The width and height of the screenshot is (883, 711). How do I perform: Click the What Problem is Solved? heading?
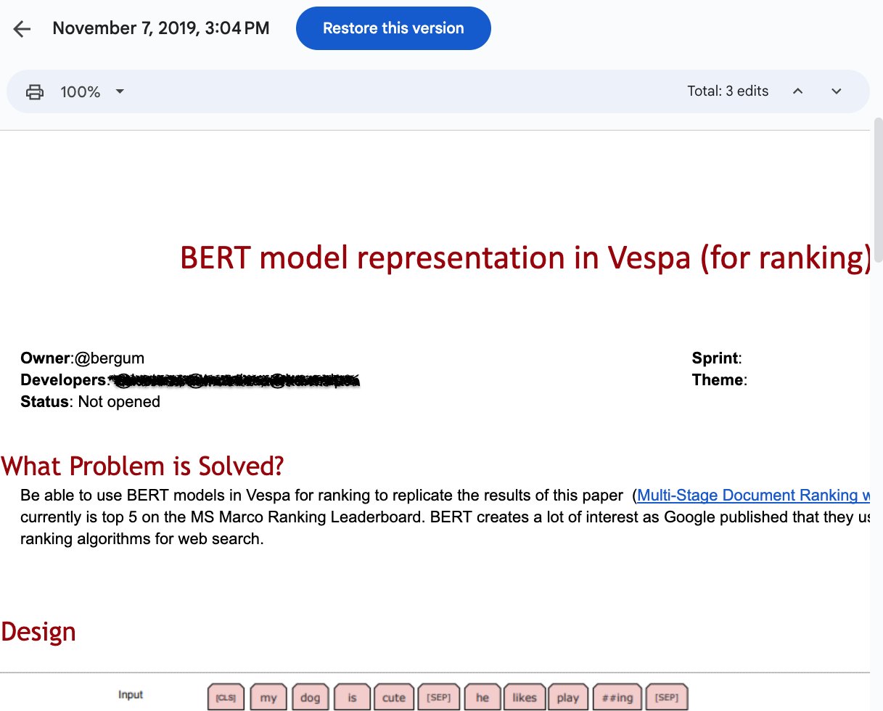tap(143, 466)
